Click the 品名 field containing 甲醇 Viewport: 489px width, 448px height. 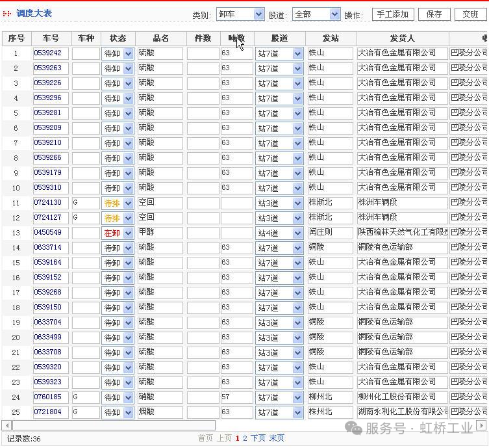pos(160,233)
